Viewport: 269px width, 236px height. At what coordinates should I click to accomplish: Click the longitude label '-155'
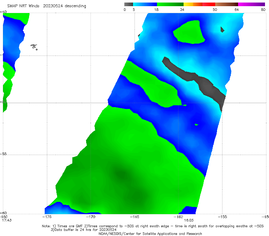[222, 217]
